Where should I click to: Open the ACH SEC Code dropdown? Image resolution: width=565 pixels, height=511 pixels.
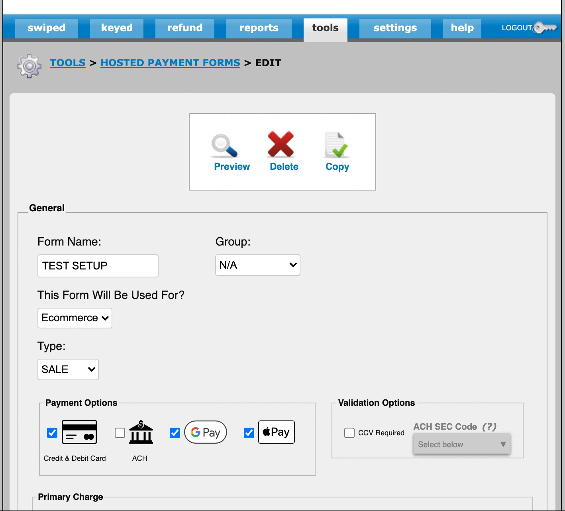pyautogui.click(x=461, y=444)
